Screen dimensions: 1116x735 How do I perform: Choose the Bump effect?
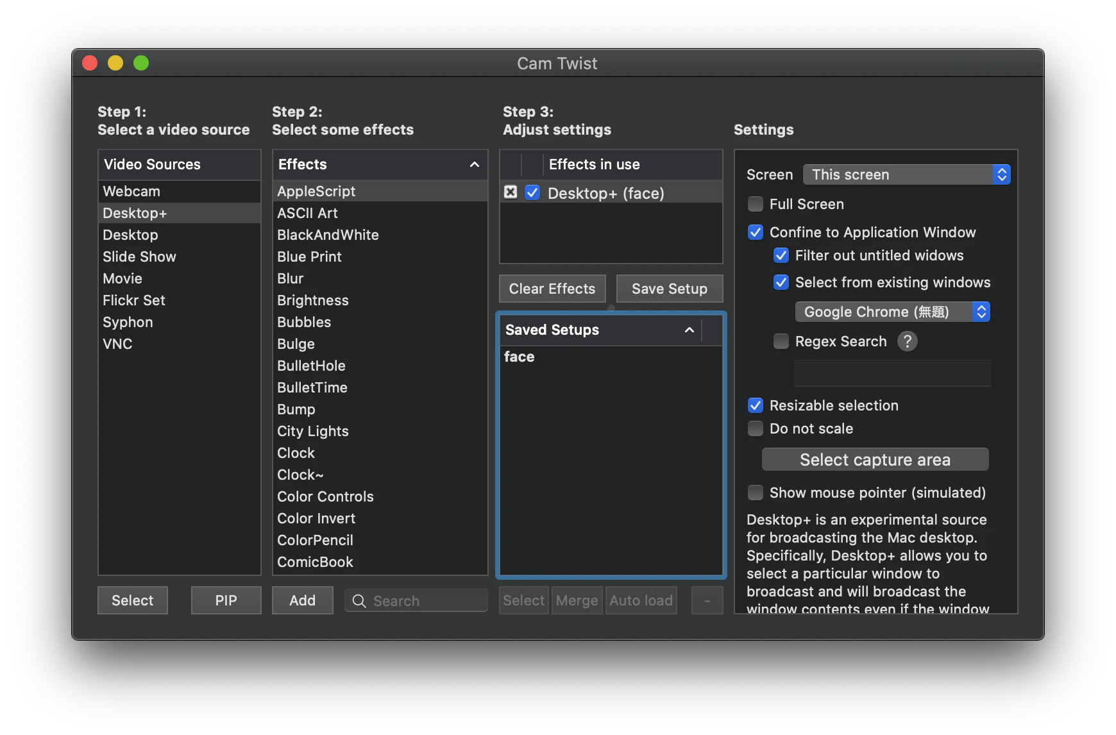[380, 409]
